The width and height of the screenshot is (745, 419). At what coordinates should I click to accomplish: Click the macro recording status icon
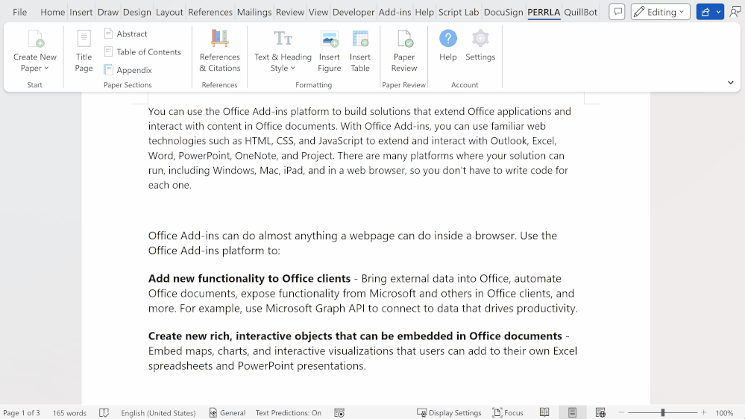click(339, 413)
